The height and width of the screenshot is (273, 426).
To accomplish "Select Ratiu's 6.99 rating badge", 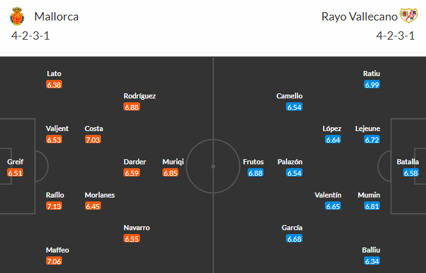I will pyautogui.click(x=372, y=85).
